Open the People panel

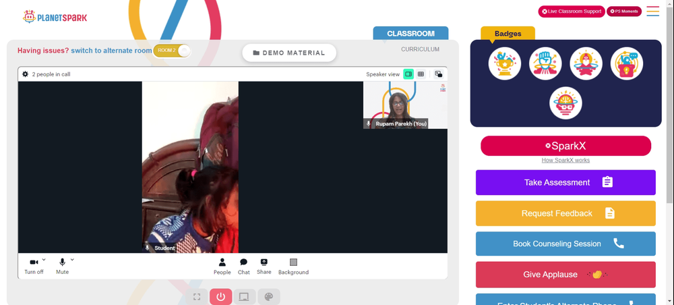point(222,267)
